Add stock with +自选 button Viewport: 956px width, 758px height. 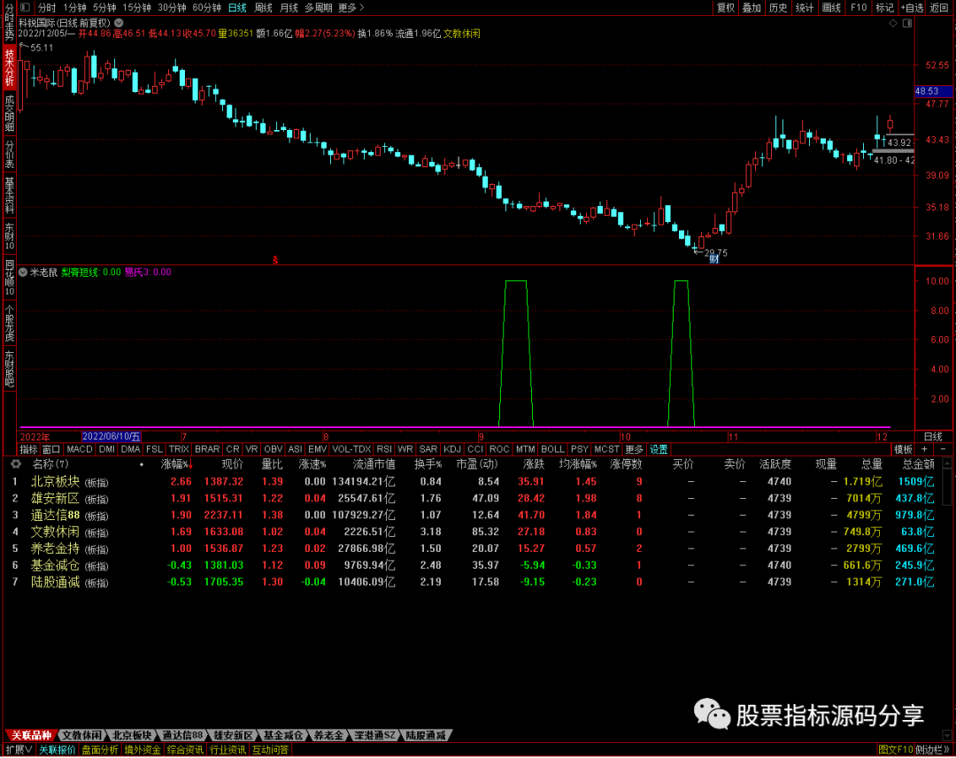912,8
